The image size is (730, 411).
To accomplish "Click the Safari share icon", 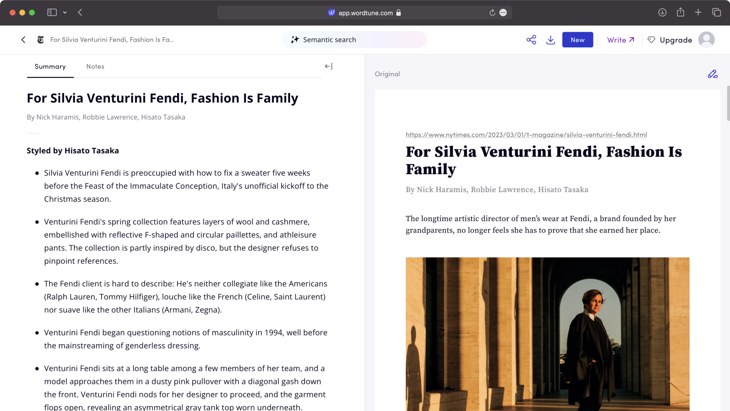I will point(680,12).
